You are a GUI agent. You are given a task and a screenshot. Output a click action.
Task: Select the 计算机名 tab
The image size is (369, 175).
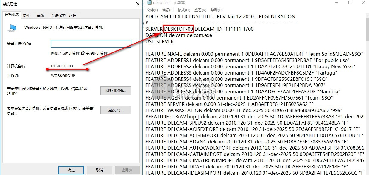12,15
